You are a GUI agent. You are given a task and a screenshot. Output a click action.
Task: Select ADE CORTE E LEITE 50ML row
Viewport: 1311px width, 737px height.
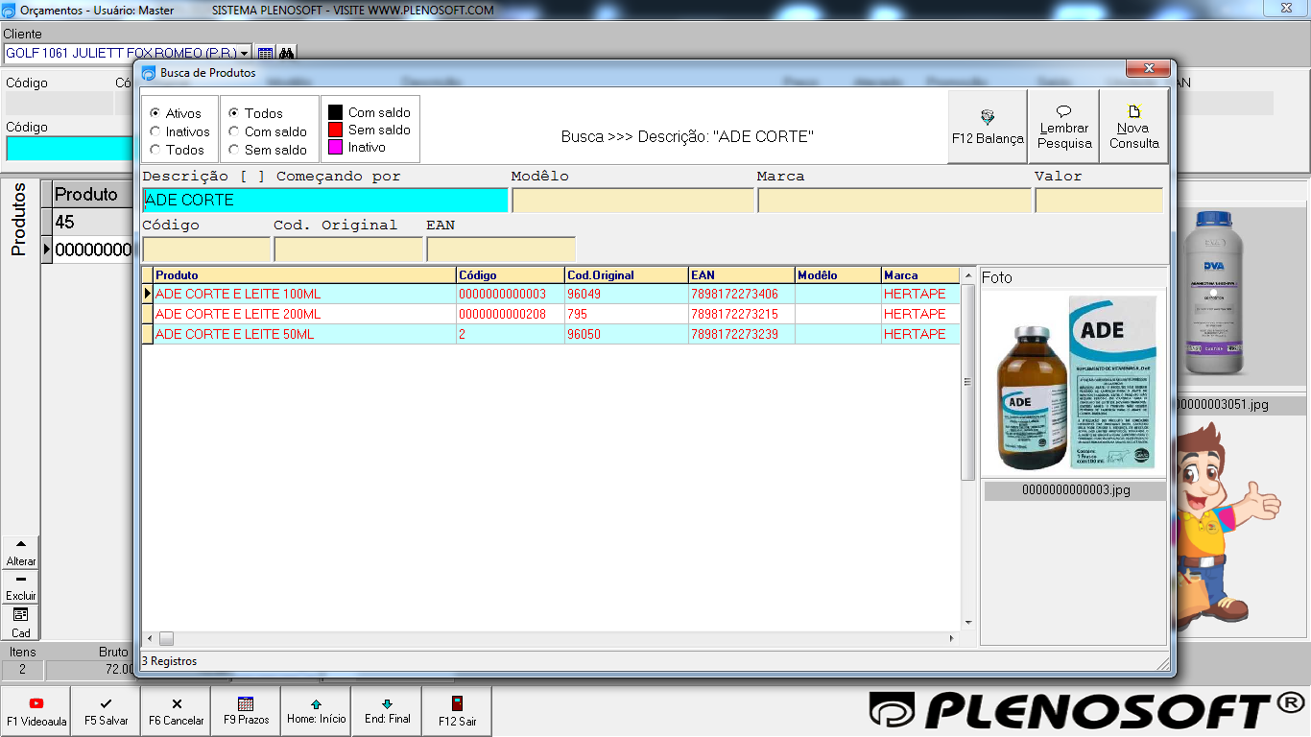coord(557,334)
